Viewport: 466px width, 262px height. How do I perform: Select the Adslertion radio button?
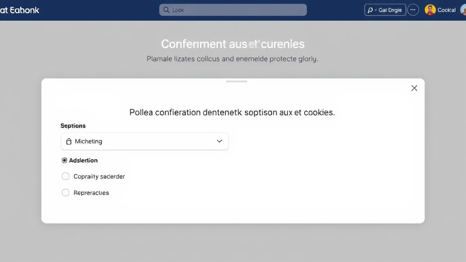pyautogui.click(x=65, y=160)
